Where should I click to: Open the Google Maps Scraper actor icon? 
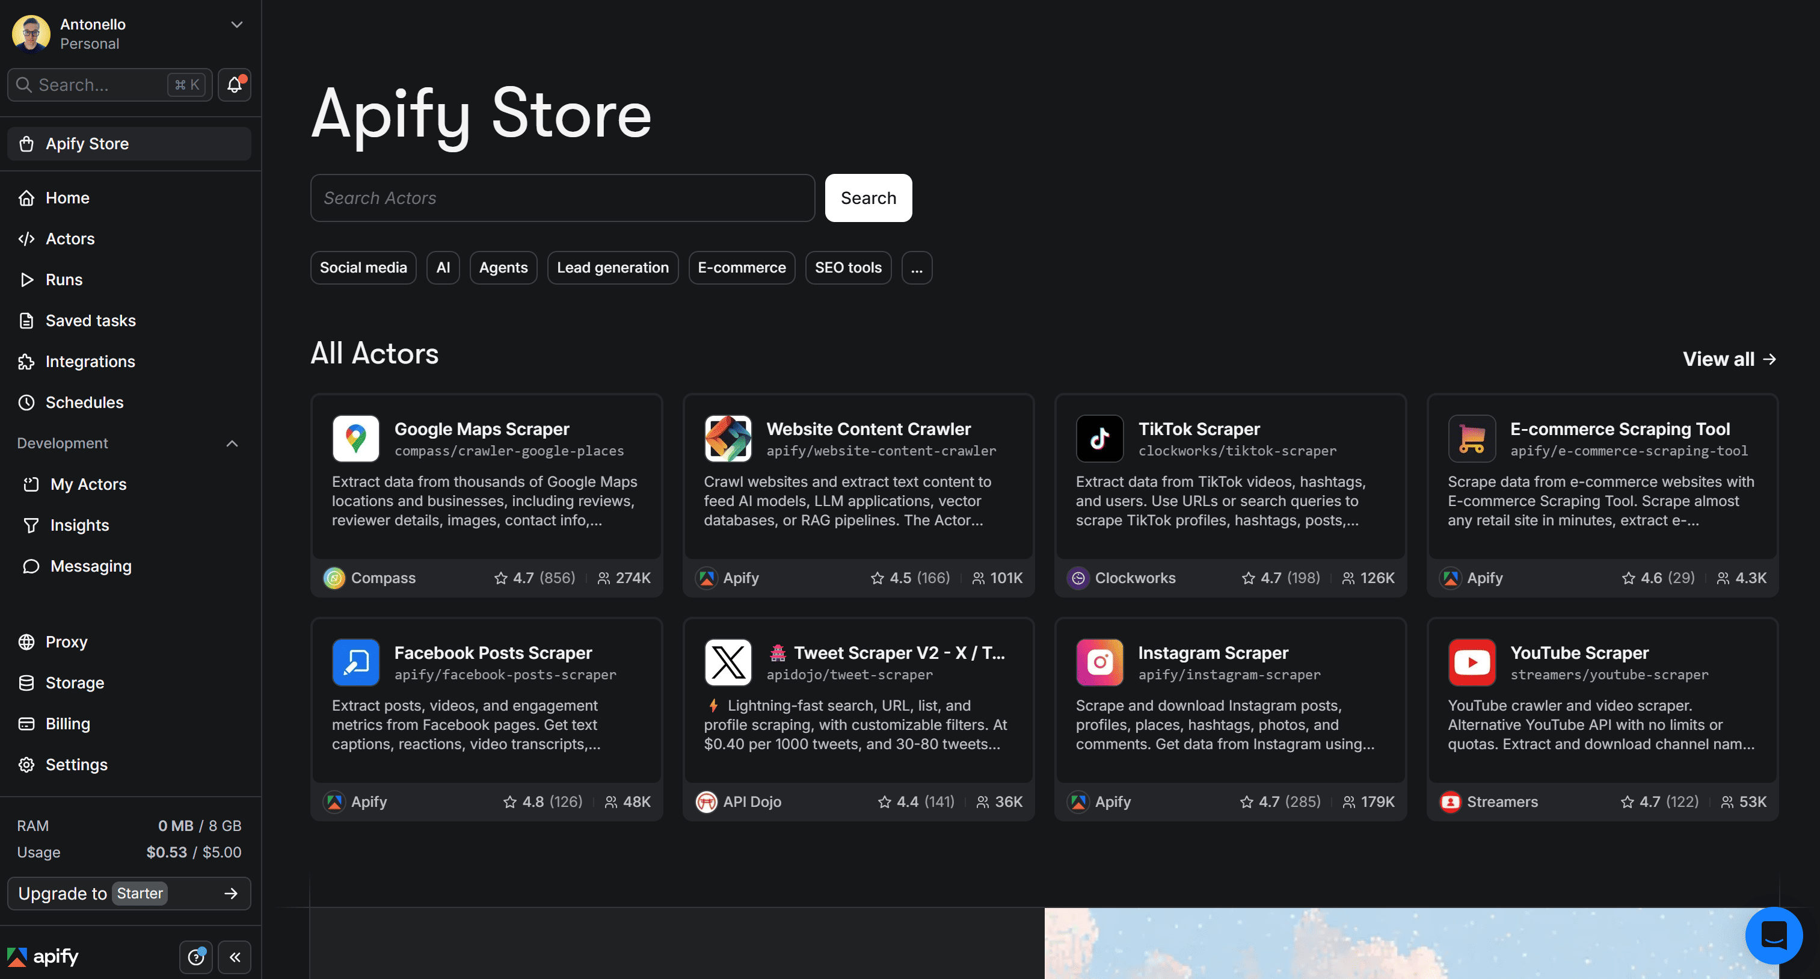tap(355, 438)
